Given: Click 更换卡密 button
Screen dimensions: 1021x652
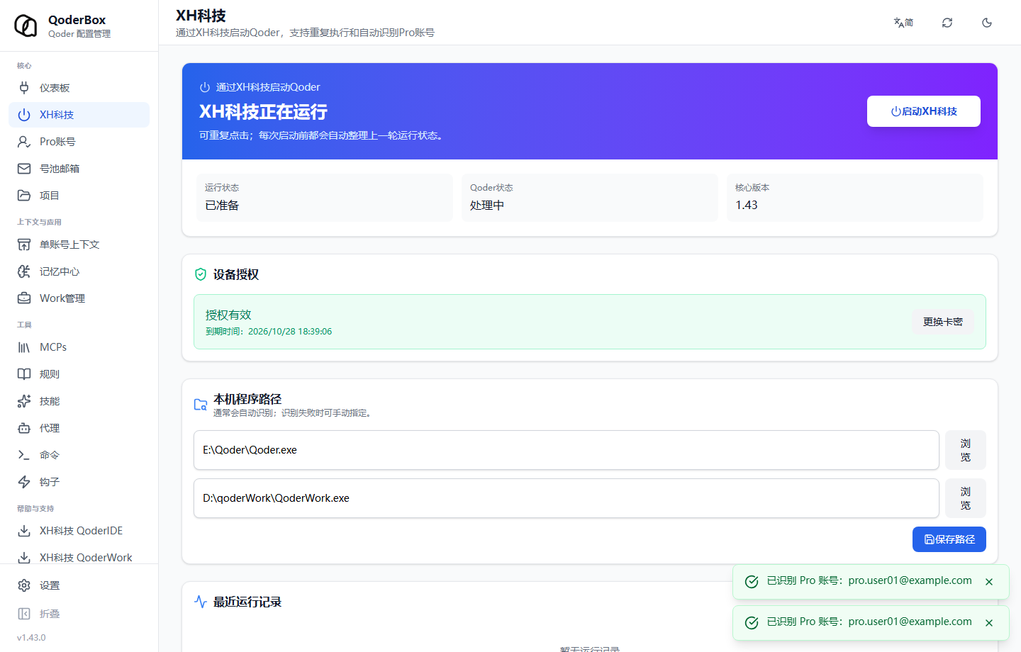Looking at the screenshot, I should (x=943, y=322).
